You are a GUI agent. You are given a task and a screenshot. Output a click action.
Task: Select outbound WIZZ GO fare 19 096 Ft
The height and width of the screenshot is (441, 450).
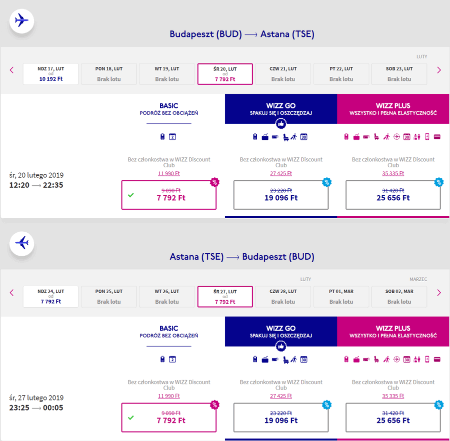[x=281, y=195]
